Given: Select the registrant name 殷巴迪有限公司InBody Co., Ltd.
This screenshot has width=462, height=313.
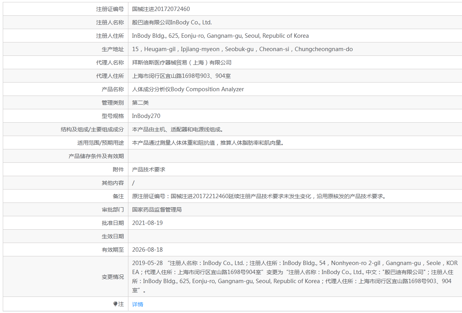Looking at the screenshot, I should pyautogui.click(x=172, y=22).
